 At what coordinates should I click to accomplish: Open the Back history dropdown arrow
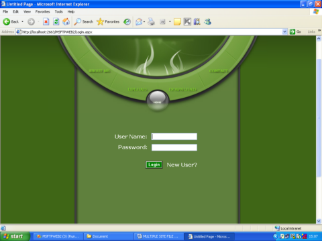pos(22,21)
